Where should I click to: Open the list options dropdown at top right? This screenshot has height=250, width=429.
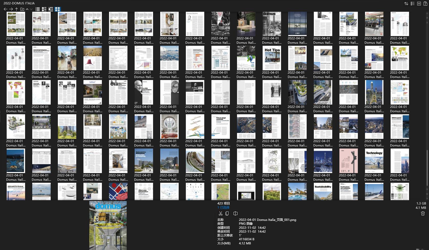tap(413, 3)
